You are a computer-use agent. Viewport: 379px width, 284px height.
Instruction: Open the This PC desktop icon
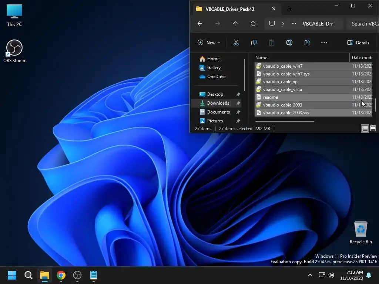coord(14,15)
